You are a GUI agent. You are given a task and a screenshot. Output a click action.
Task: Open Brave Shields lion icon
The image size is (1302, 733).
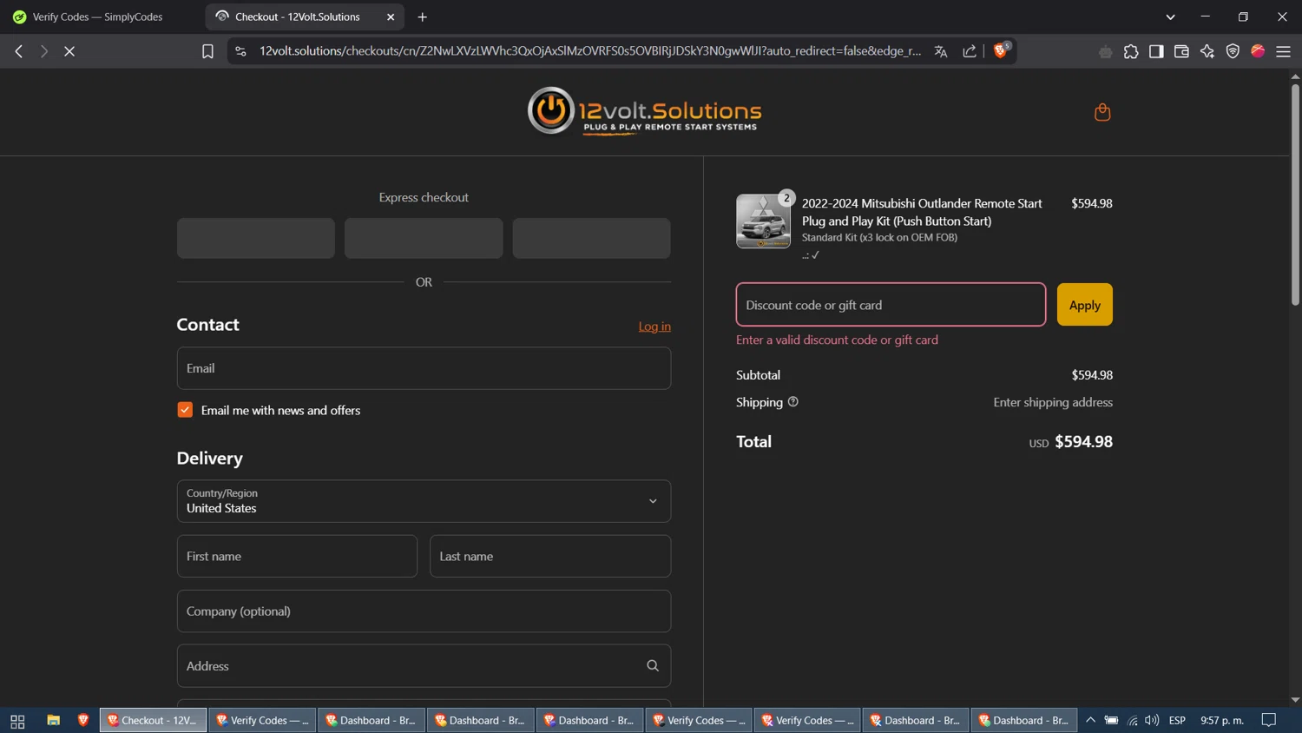click(1001, 50)
